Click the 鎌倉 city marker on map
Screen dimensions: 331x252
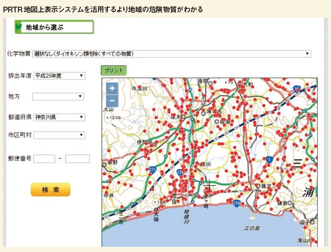pos(290,203)
